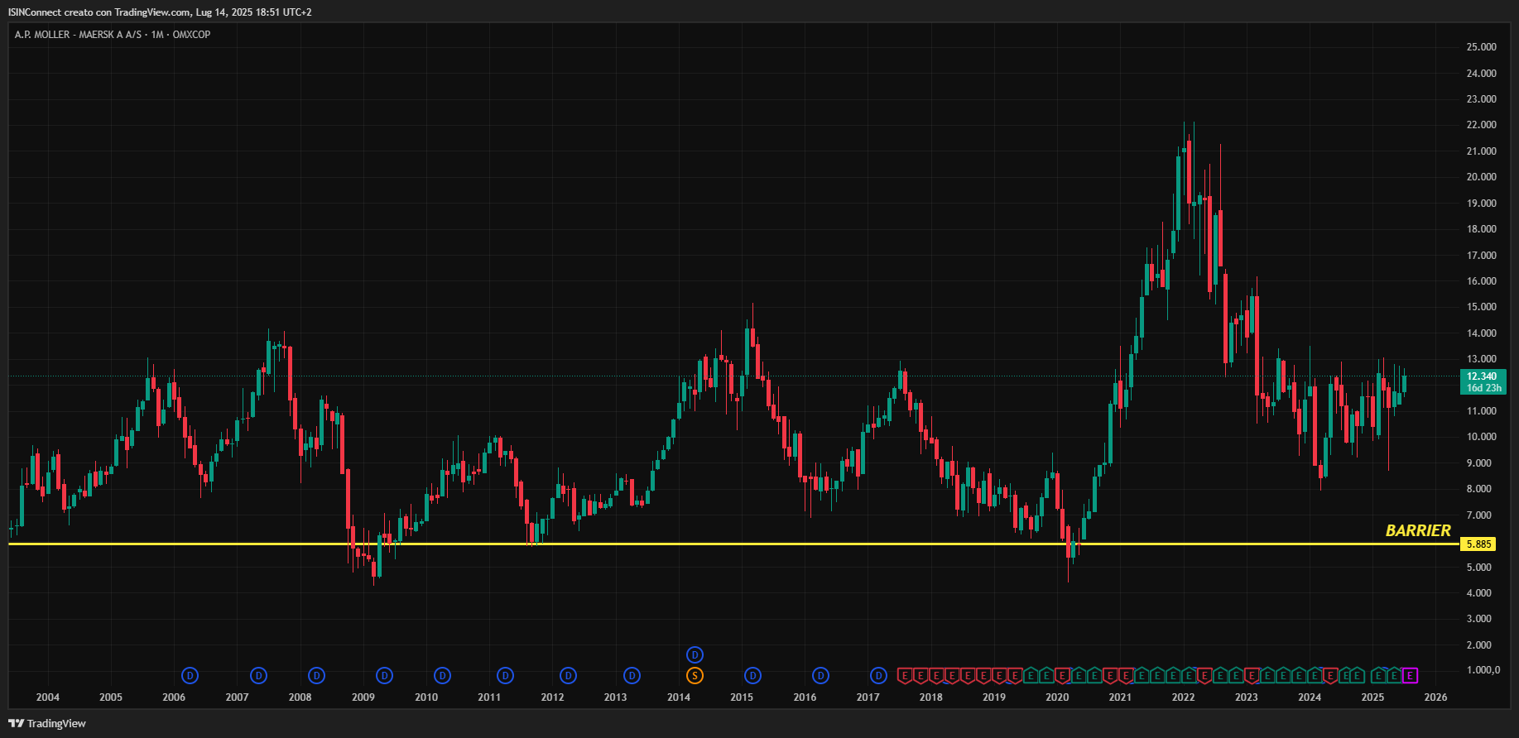The height and width of the screenshot is (738, 1519).
Task: Click the 2012 year label on time axis
Action: tap(552, 697)
